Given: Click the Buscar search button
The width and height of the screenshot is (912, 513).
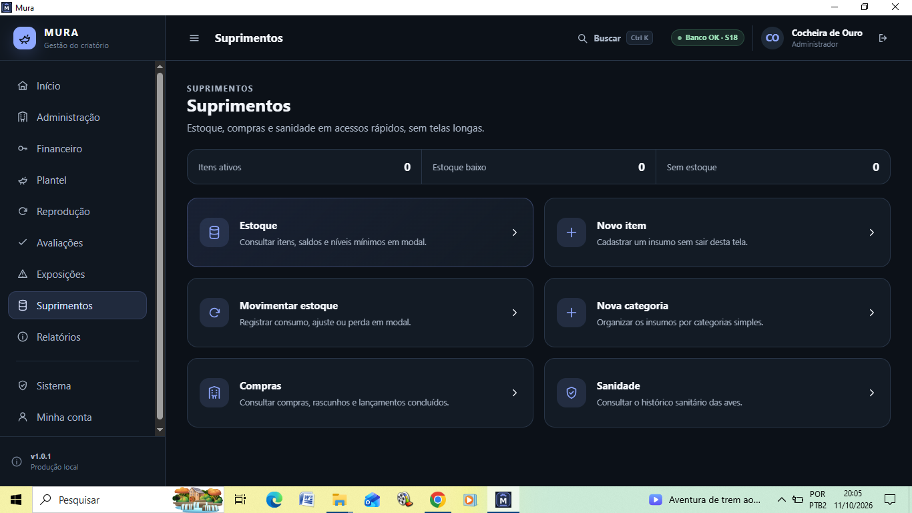Looking at the screenshot, I should tap(615, 38).
